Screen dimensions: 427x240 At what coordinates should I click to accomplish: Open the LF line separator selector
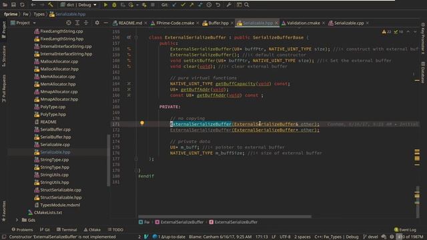(x=274, y=237)
